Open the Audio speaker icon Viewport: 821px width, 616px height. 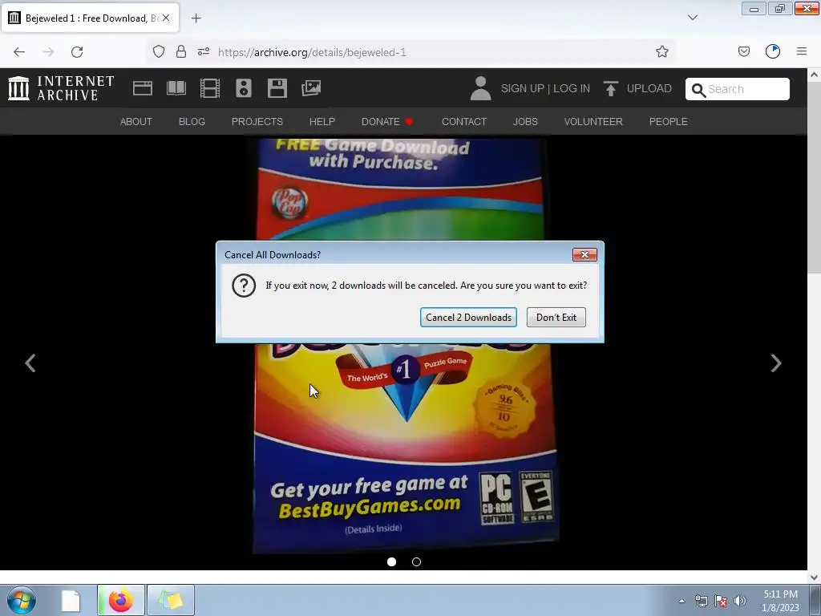point(244,88)
